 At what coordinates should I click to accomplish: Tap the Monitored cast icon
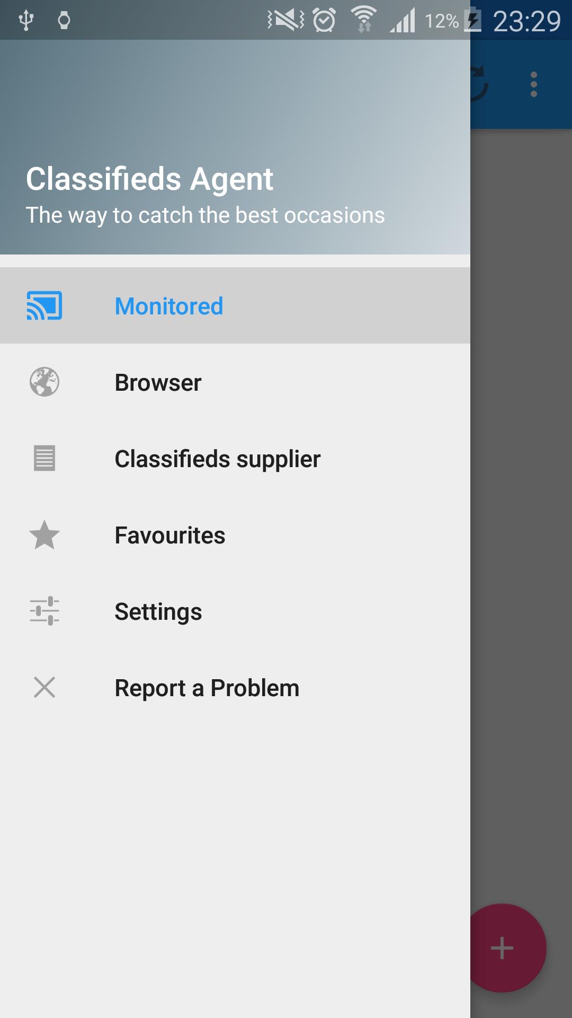[44, 306]
